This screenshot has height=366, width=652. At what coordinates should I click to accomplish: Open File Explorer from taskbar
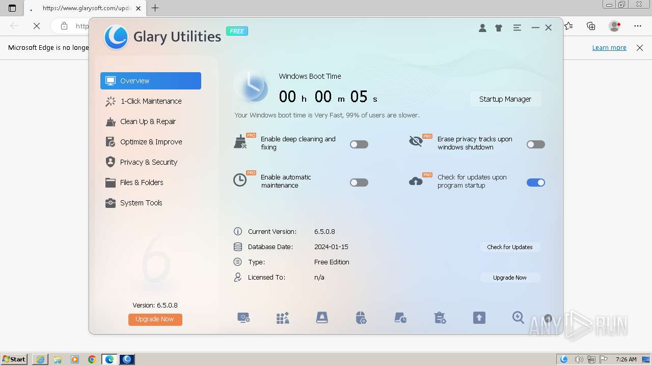coord(58,359)
